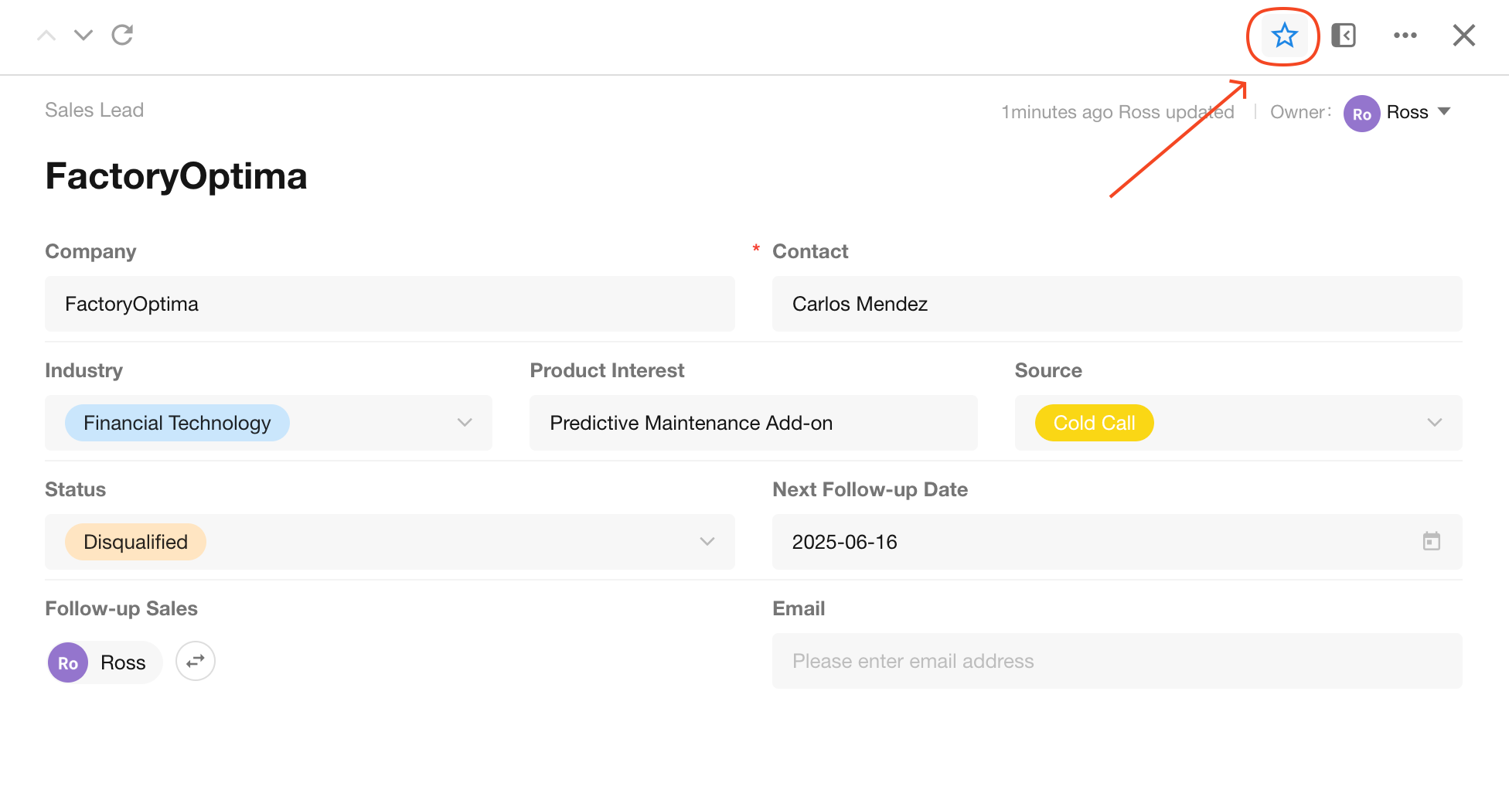
Task: Edit the Contact field Carlos Mendez
Action: [x=1116, y=304]
